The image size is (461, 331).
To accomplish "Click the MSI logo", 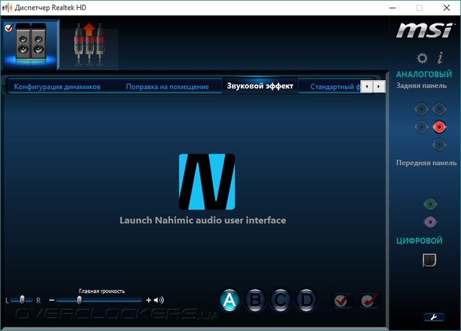I will click(425, 30).
